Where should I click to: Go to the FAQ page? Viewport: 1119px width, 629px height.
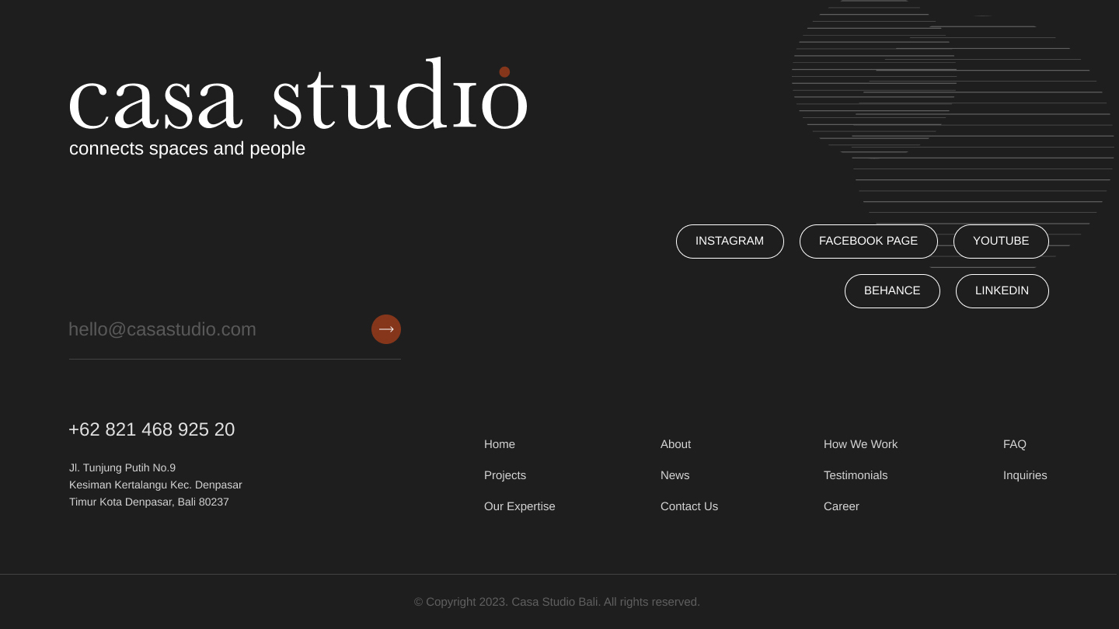coord(1015,444)
